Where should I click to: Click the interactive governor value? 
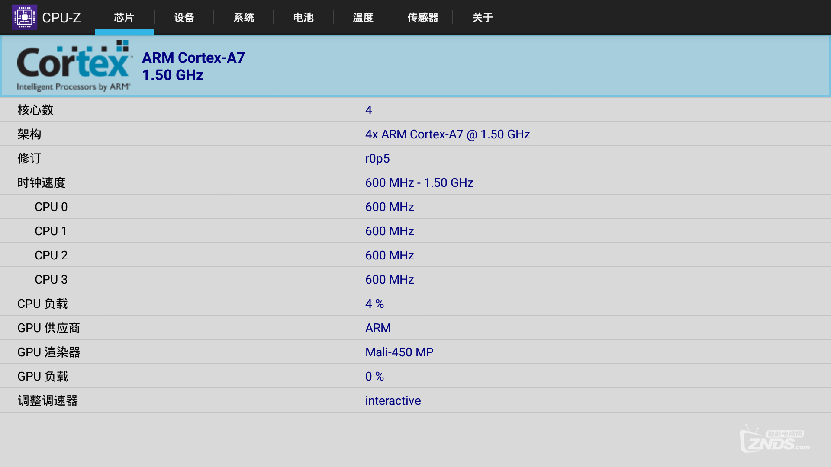(393, 400)
